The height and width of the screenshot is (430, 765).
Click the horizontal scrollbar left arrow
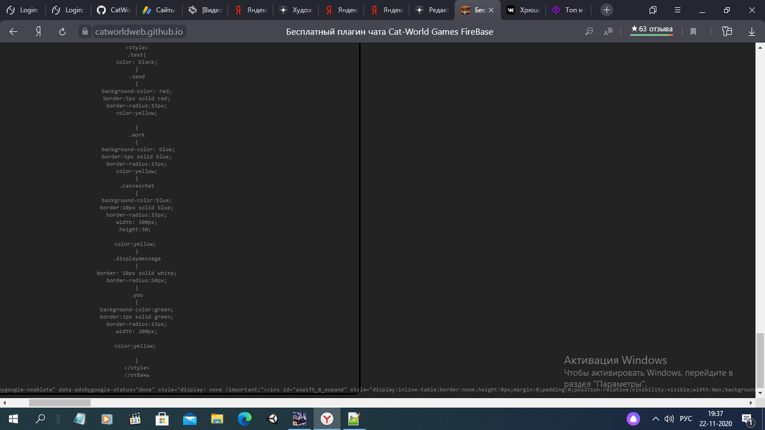tap(4, 403)
